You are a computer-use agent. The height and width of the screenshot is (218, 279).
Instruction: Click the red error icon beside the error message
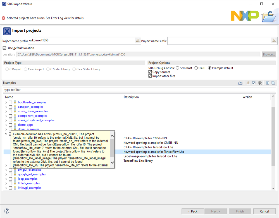point(3,18)
